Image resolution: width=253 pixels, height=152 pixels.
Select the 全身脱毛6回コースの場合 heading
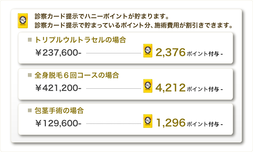click(77, 75)
